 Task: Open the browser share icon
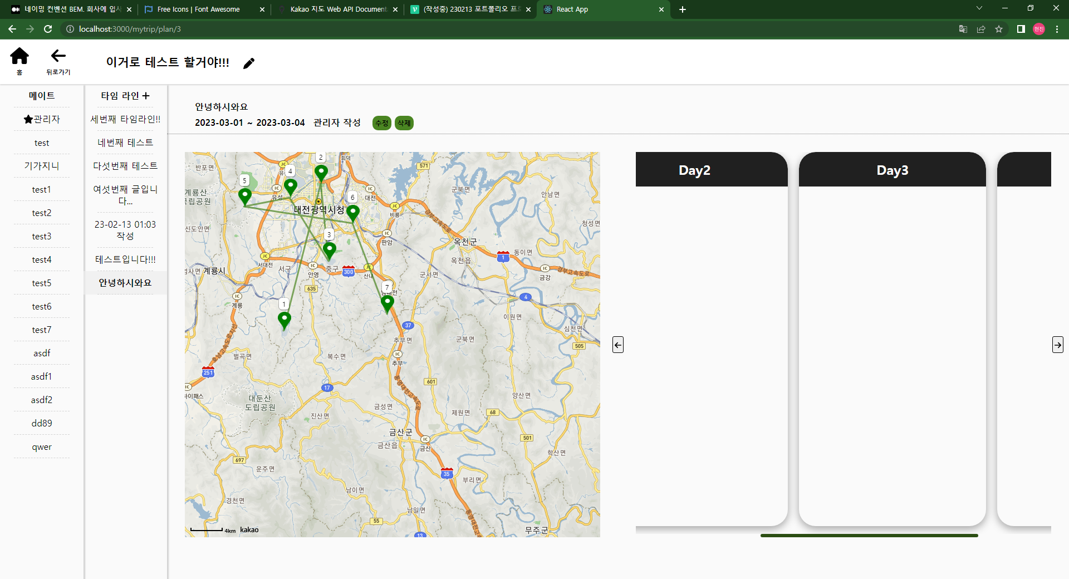click(x=981, y=29)
